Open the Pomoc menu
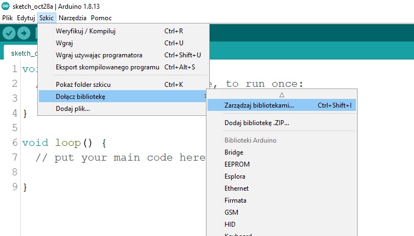The width and height of the screenshot is (414, 236). point(101,17)
